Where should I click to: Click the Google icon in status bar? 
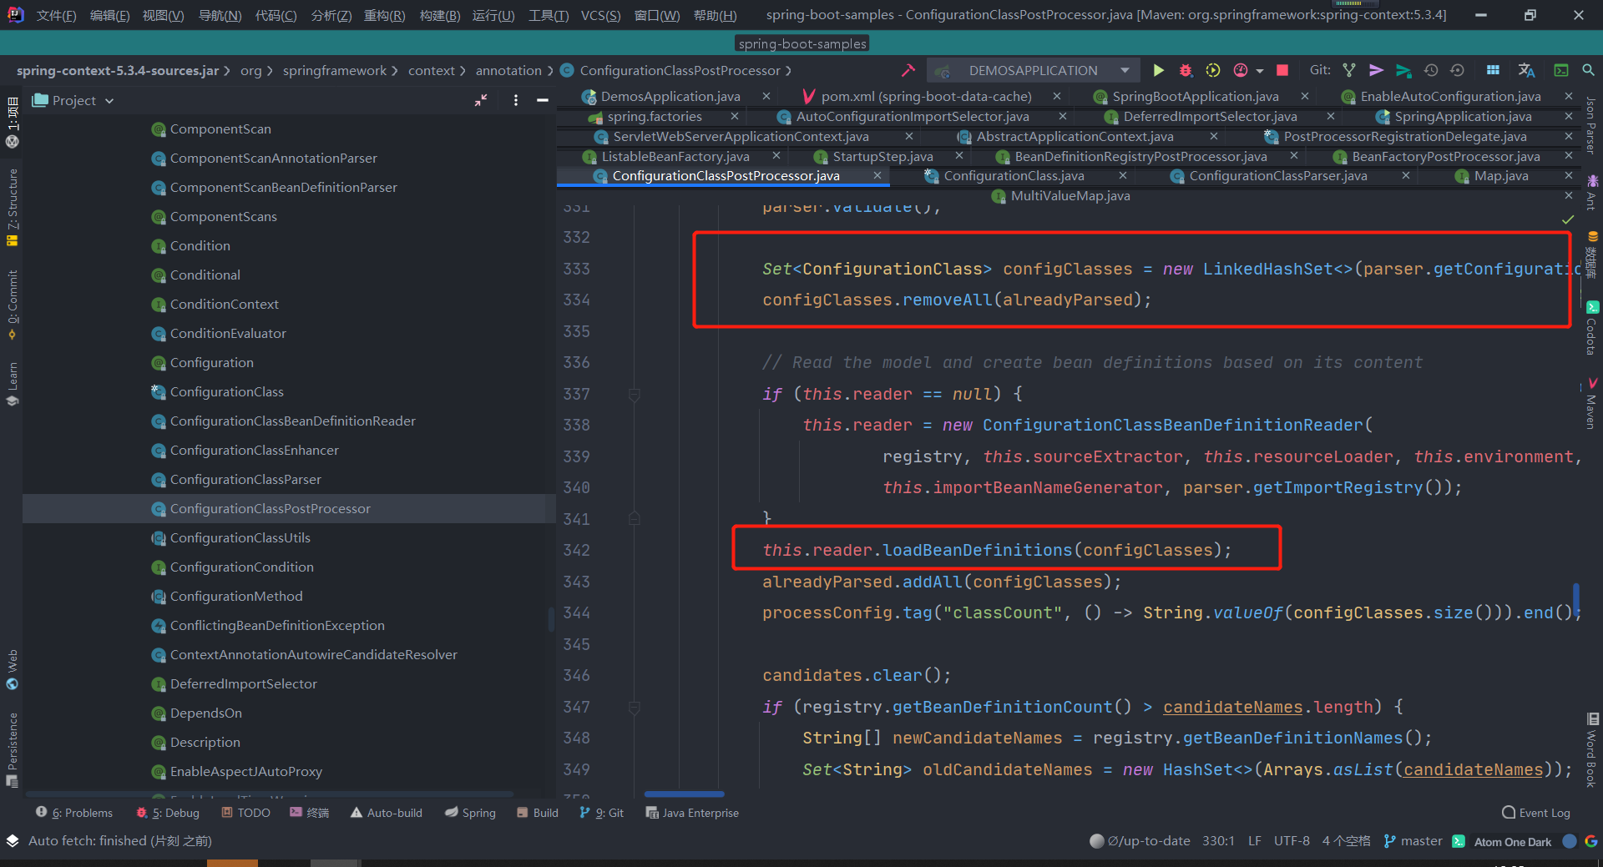coord(1591,841)
